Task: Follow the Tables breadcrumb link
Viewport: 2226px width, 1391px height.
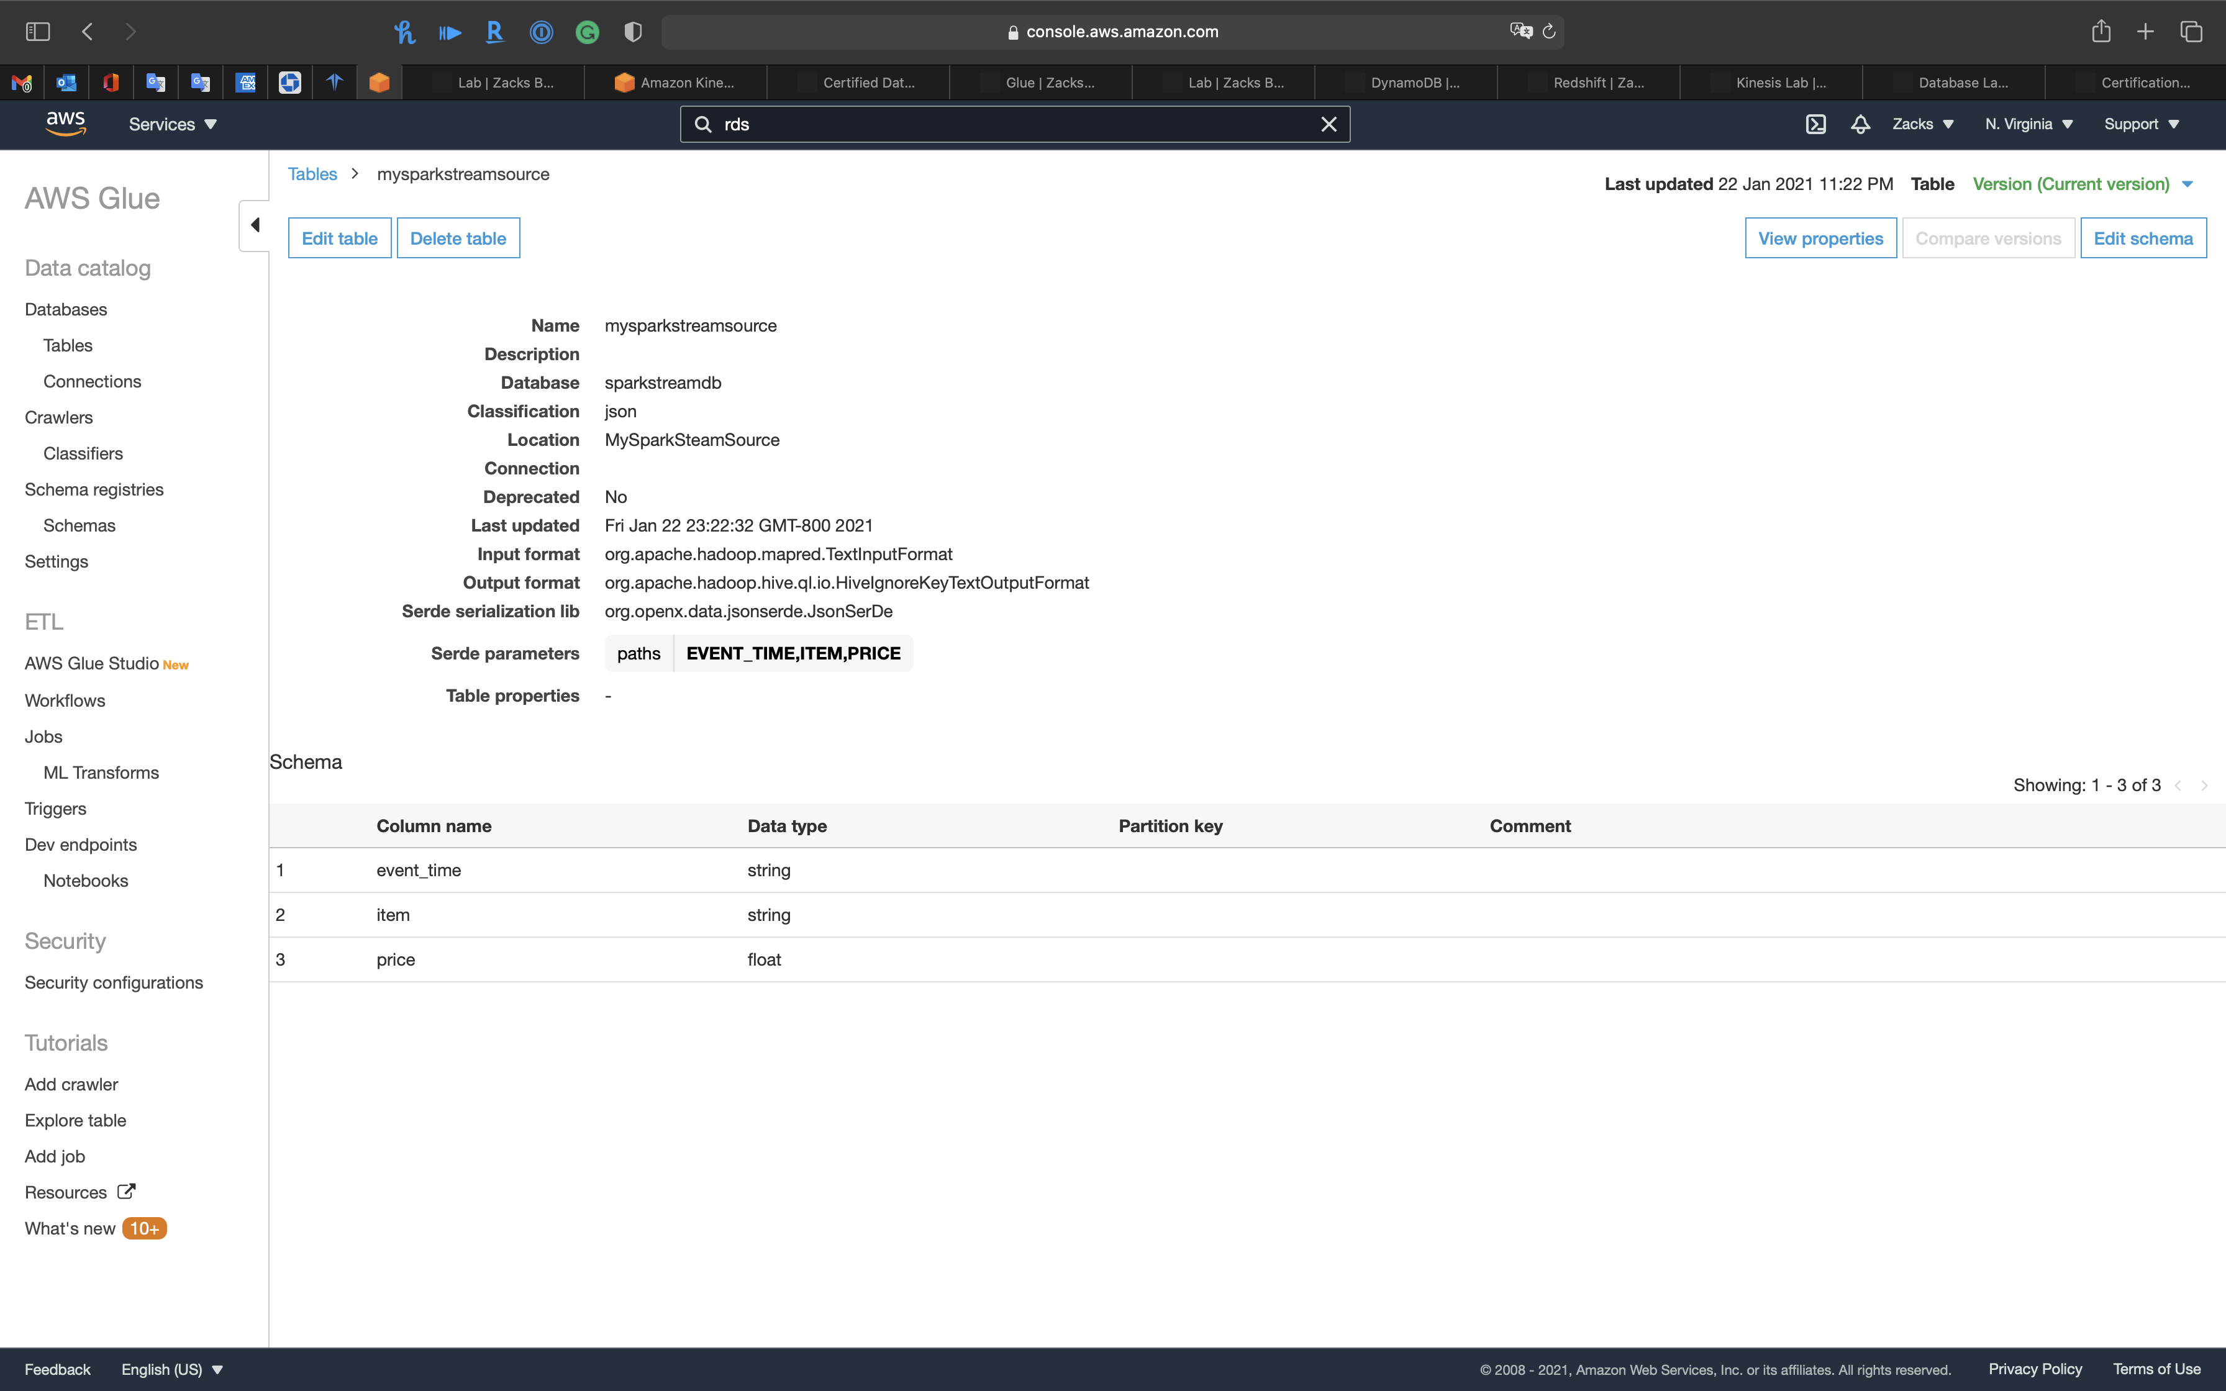Action: click(x=312, y=174)
